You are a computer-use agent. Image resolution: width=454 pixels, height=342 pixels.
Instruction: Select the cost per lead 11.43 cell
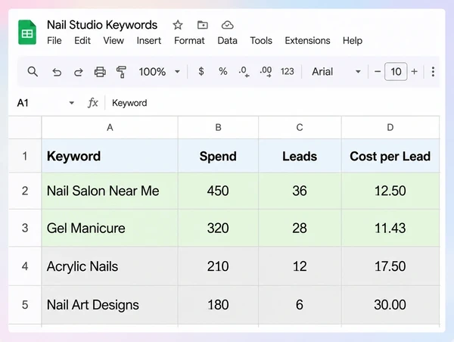coord(390,229)
